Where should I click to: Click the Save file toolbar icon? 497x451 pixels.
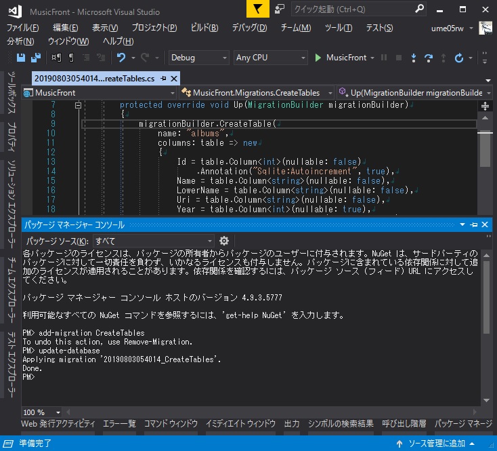point(21,58)
